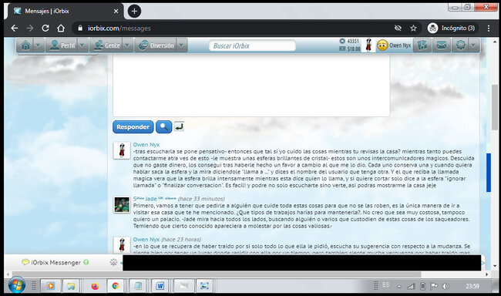Image resolution: width=501 pixels, height=296 pixels.
Task: Open the friends notifications icon in navbar
Action: coord(422,45)
